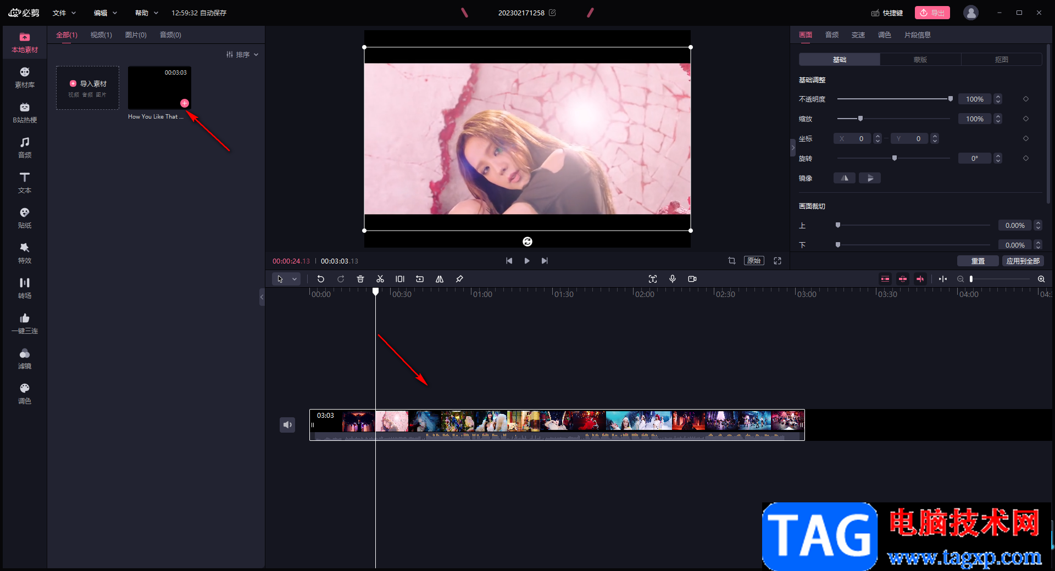Enter fullscreen preview
Viewport: 1055px width, 571px height.
click(778, 261)
